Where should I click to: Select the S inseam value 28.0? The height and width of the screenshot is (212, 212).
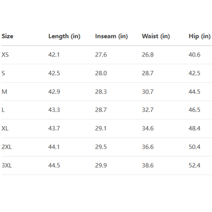pos(101,73)
